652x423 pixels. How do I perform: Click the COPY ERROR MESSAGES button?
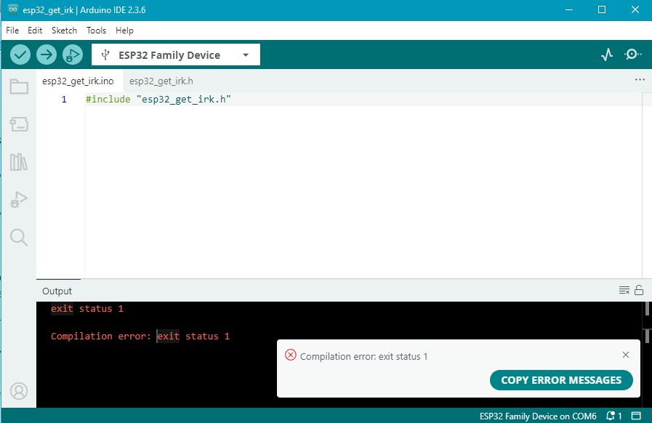561,380
